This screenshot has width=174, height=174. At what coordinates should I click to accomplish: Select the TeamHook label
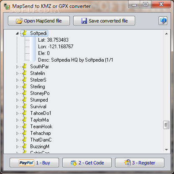point(41,127)
